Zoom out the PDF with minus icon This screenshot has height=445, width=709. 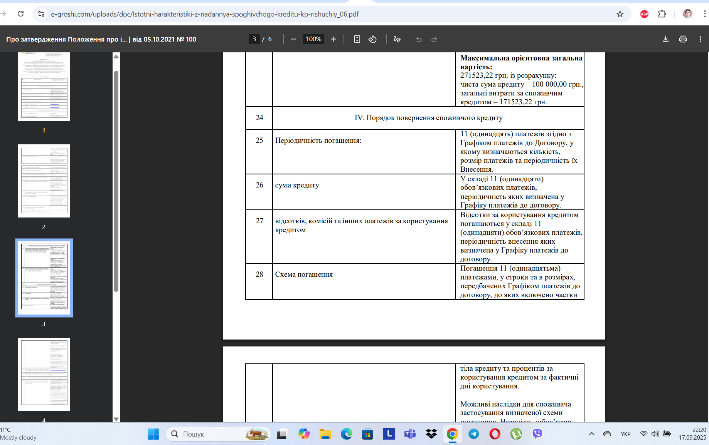coord(293,39)
